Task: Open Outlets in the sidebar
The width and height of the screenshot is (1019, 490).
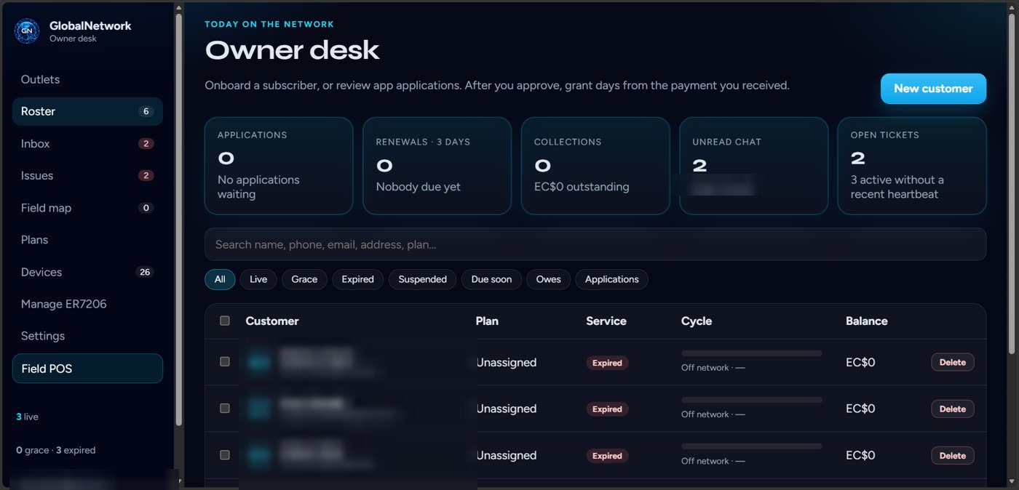Action: (x=87, y=79)
